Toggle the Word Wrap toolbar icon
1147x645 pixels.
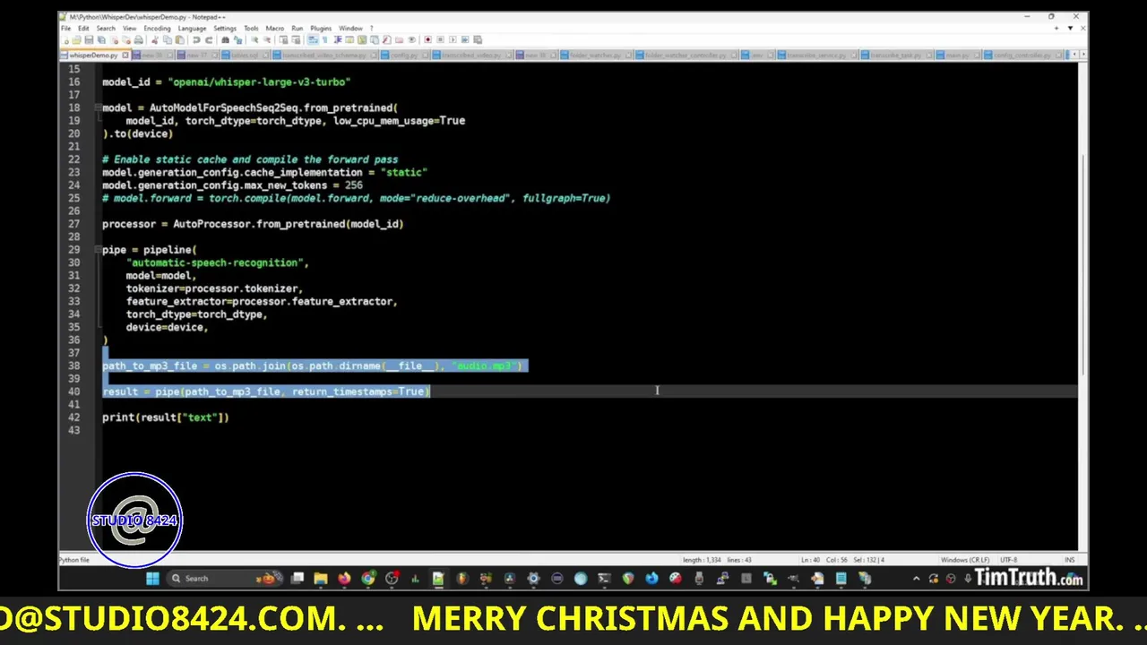click(314, 39)
